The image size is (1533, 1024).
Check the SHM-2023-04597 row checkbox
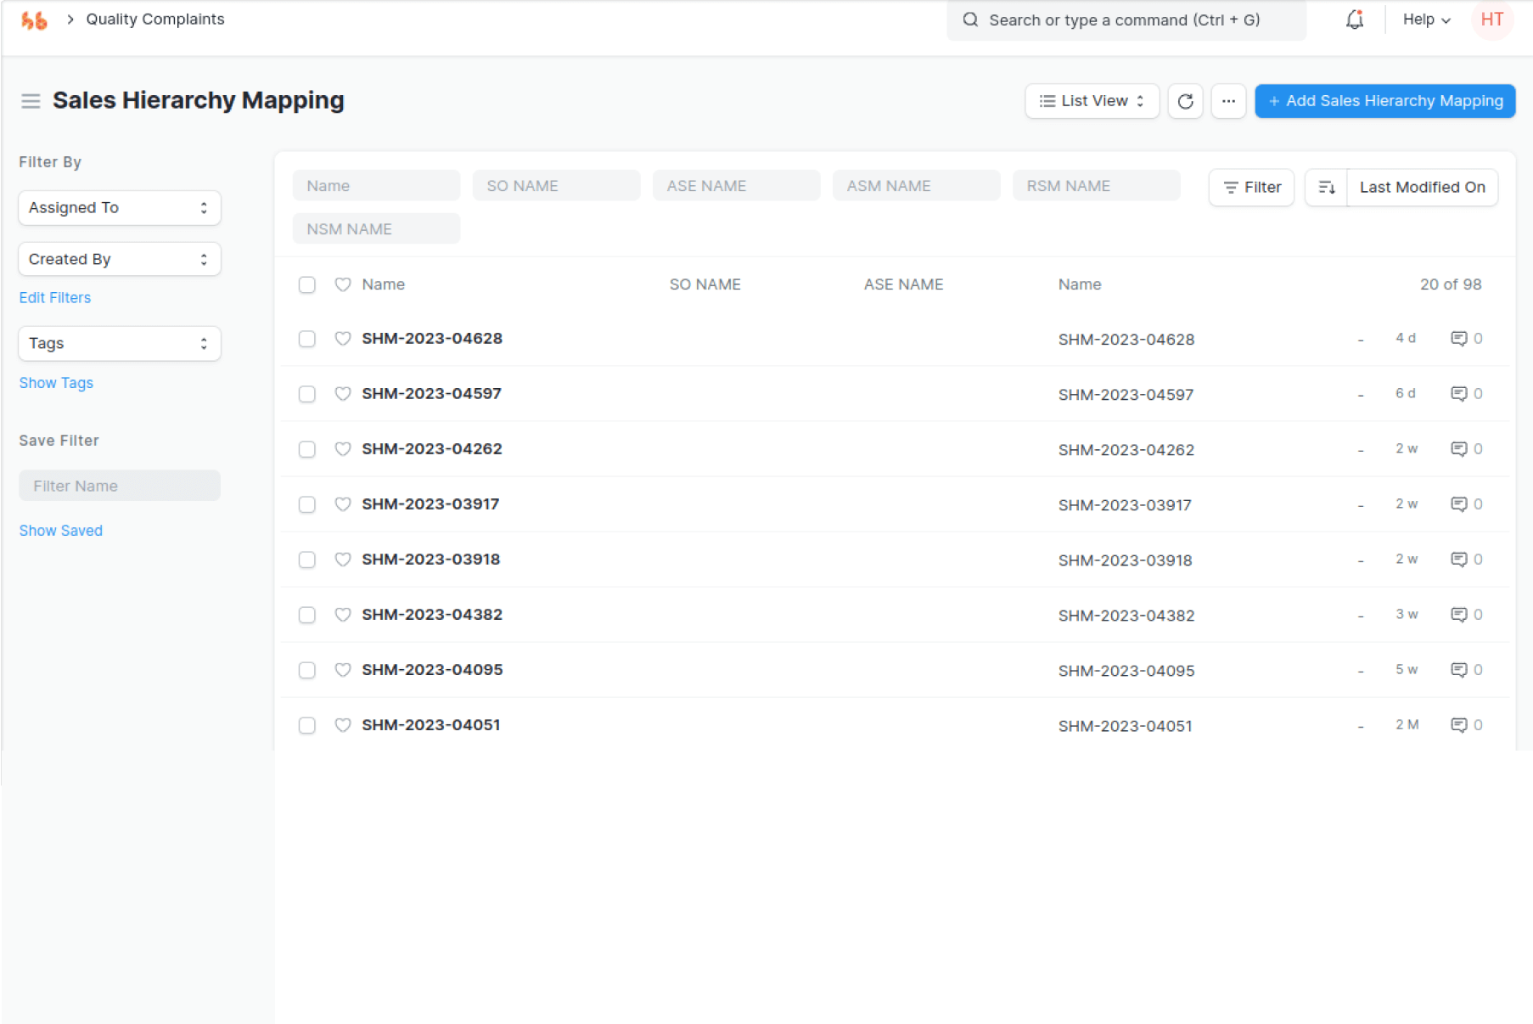[307, 394]
